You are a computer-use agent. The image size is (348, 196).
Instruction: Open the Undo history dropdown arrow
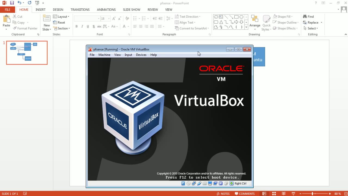pos(24,3)
